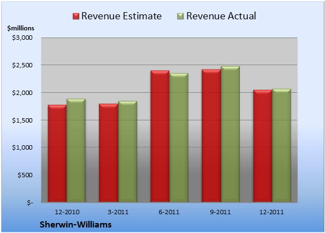The height and width of the screenshot is (233, 325).
Task: Click the Sherwin-Williams company title
Action: [76, 225]
